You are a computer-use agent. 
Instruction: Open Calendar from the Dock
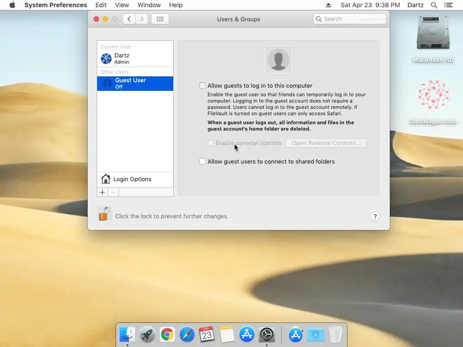[x=207, y=335]
